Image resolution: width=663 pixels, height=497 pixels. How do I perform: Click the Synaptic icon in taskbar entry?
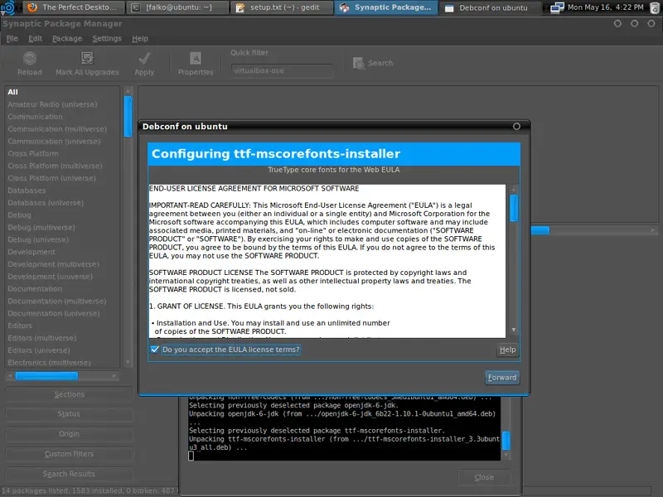coord(344,7)
